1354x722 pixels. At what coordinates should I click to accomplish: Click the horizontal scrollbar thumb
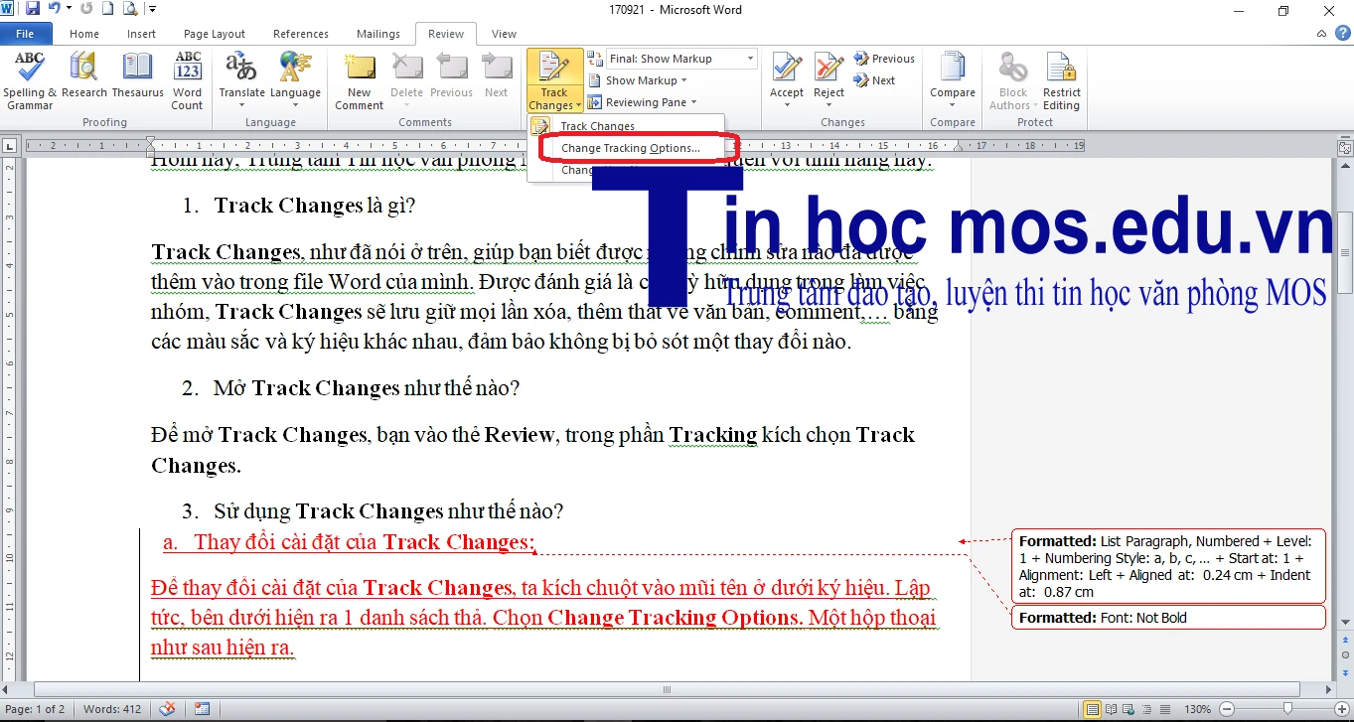tap(665, 688)
